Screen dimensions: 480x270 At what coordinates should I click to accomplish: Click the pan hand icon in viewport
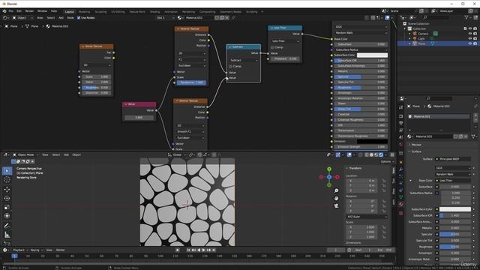[337, 198]
